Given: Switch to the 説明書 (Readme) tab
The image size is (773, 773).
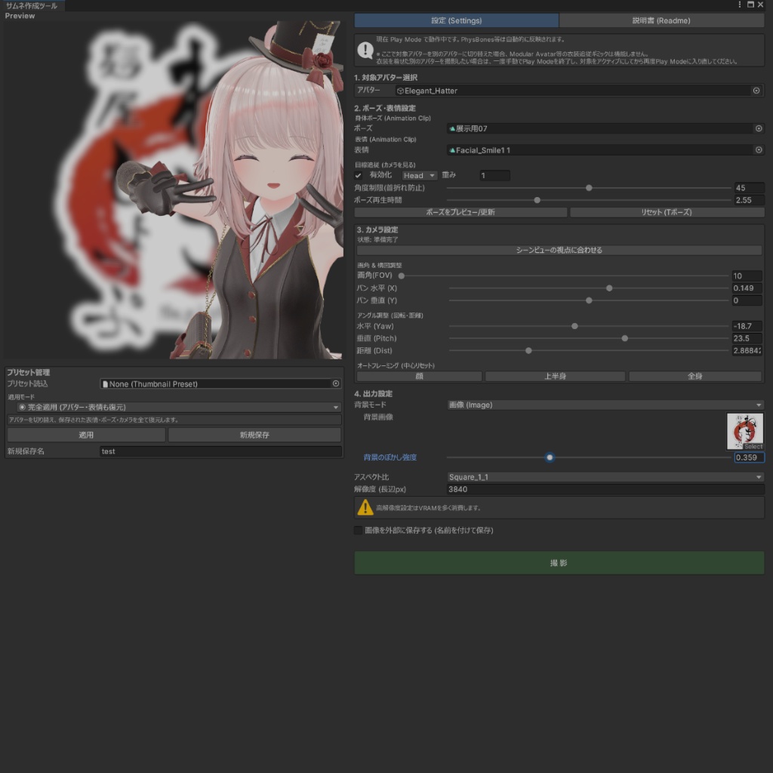Looking at the screenshot, I should pos(662,20).
